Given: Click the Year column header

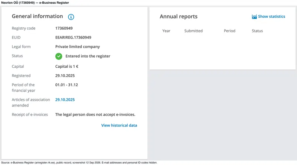Looking at the screenshot, I should click(x=166, y=31).
